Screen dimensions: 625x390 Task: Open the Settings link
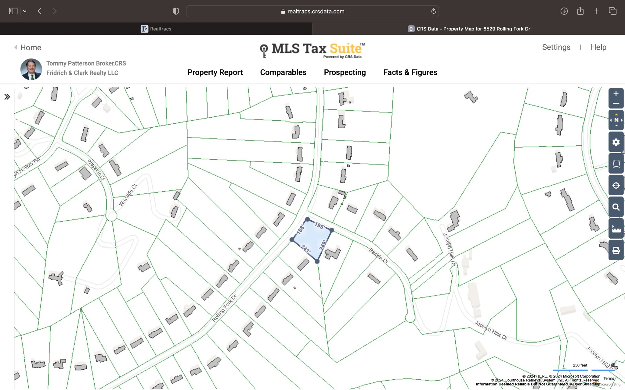point(556,47)
